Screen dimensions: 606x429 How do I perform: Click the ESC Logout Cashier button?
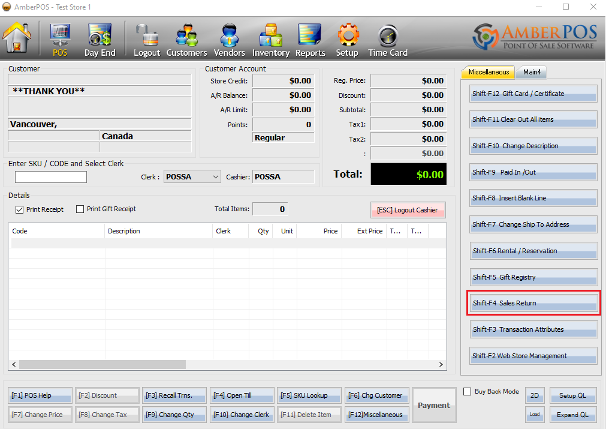[408, 210]
